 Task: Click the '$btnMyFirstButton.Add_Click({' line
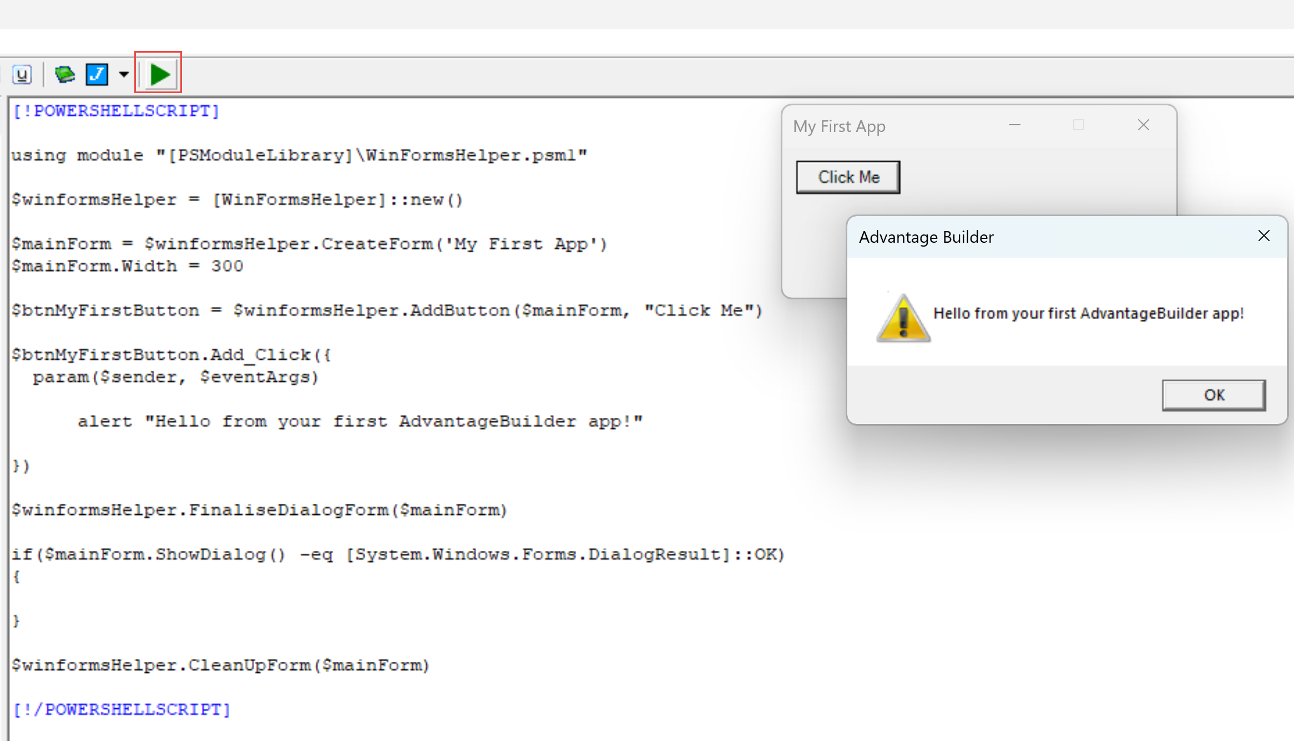(171, 355)
